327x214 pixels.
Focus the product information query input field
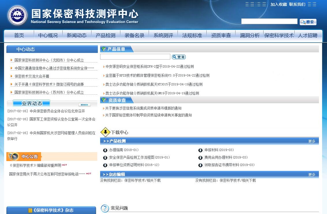pyautogui.click(x=135, y=57)
